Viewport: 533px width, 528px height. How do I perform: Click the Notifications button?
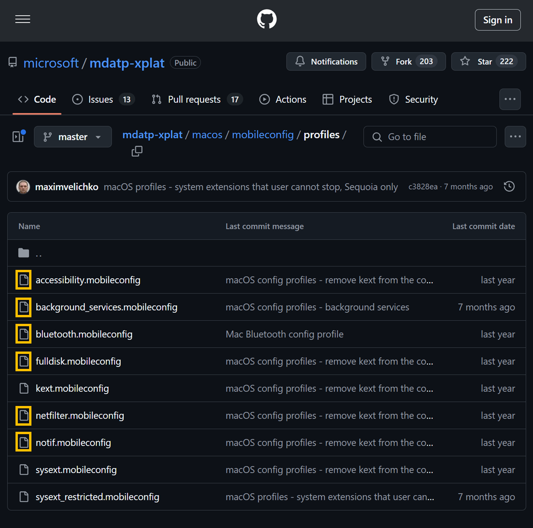(326, 61)
